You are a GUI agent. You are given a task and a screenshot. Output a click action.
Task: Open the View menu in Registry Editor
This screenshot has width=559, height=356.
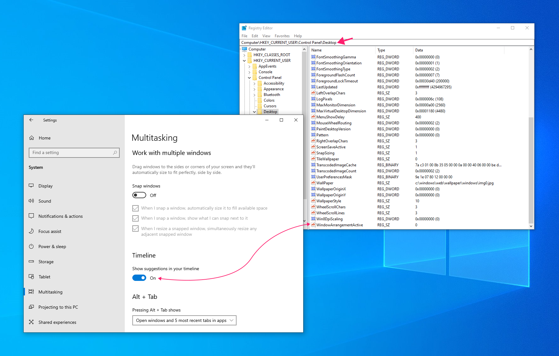[x=266, y=36]
